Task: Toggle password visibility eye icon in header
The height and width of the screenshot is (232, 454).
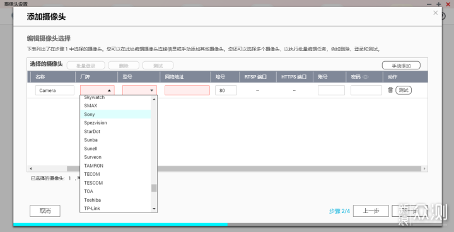Action: pos(366,77)
